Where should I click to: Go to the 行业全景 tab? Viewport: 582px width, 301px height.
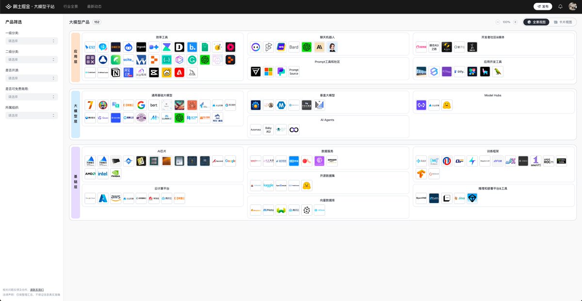coord(71,7)
